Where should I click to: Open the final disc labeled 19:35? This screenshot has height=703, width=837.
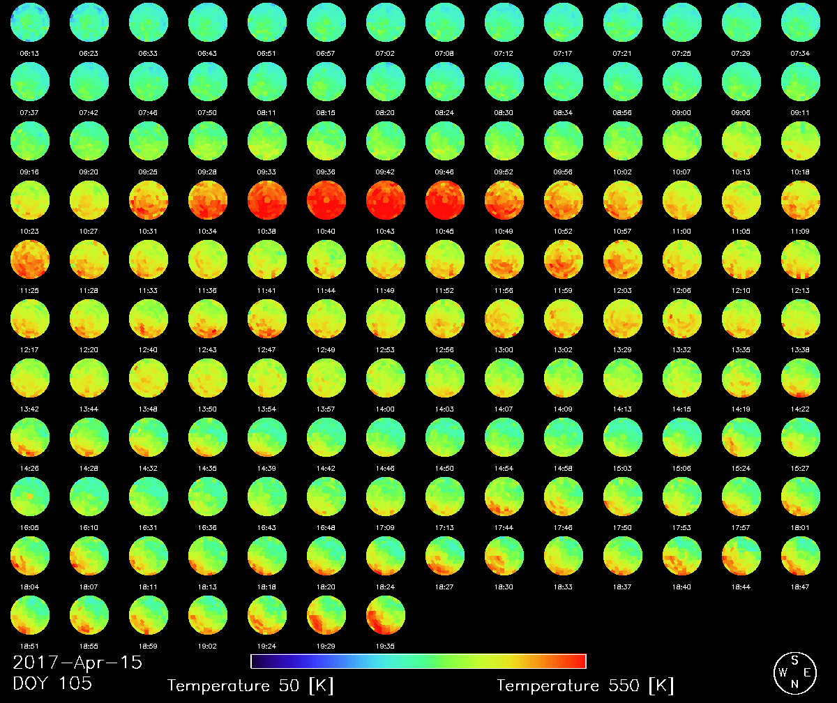pos(386,615)
